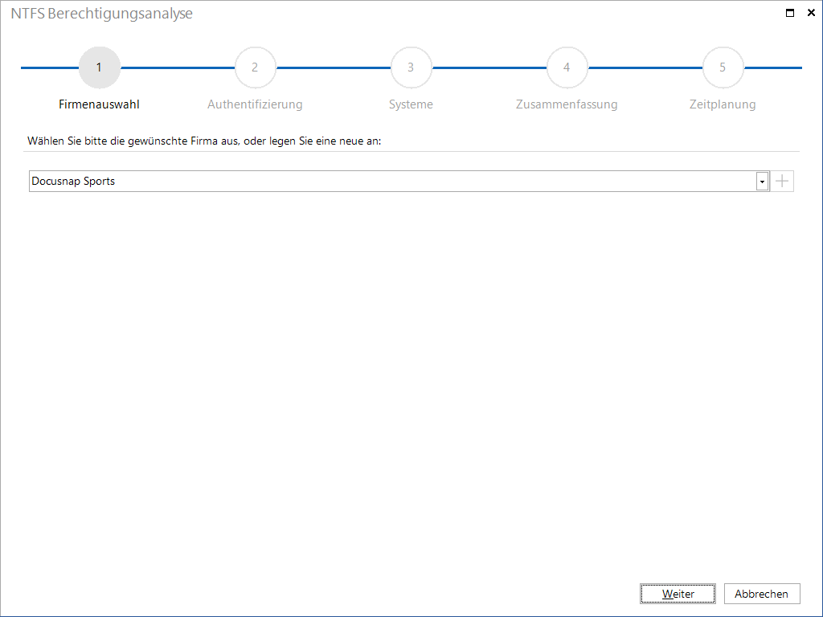
Task: Click the blue progress line between steps 1 and 2
Action: click(178, 67)
